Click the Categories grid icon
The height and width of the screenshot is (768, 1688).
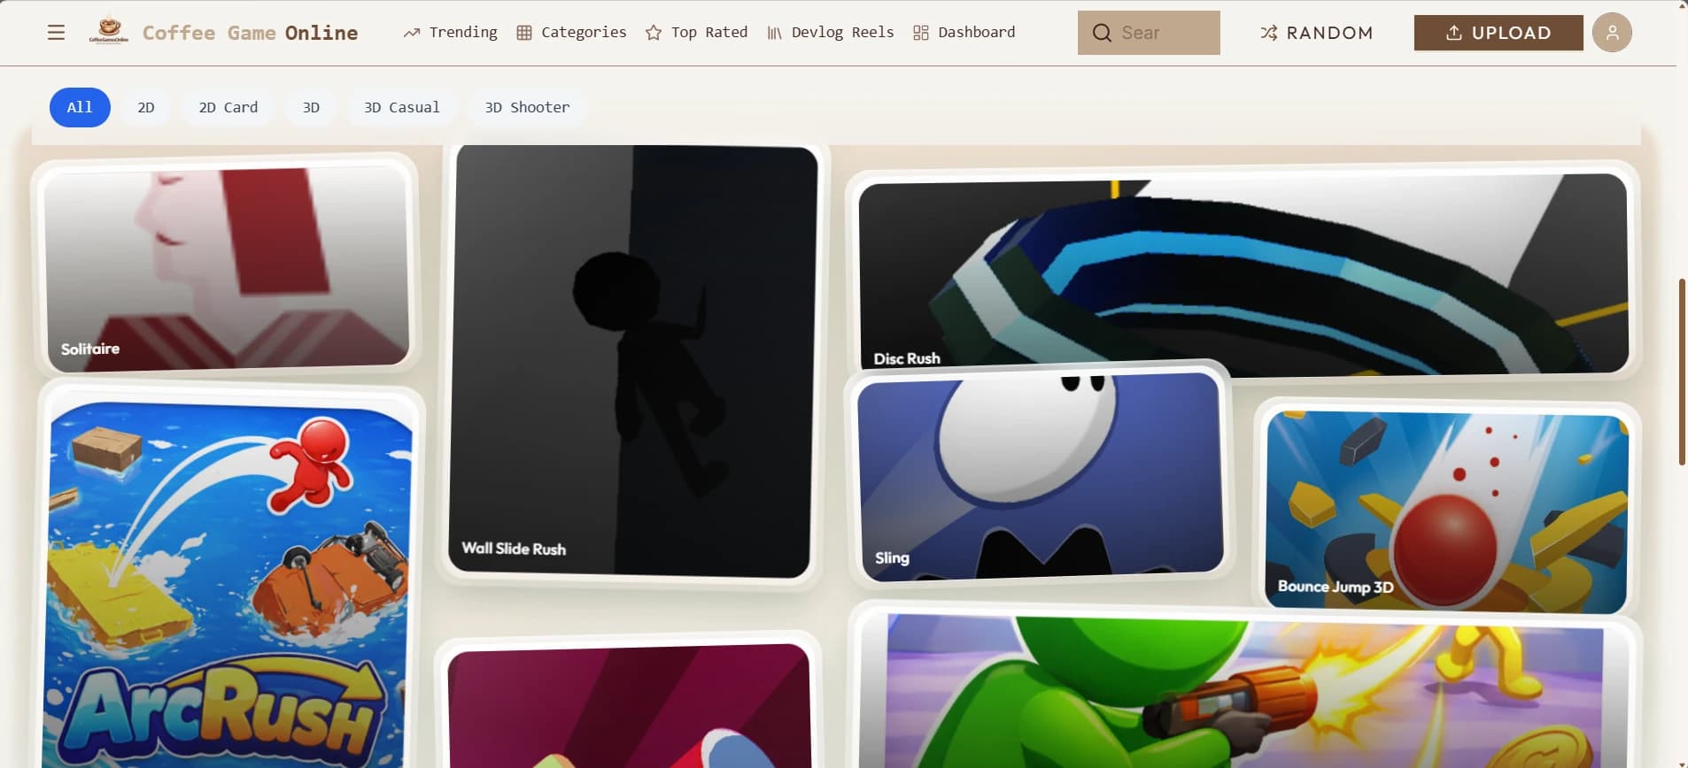524,33
